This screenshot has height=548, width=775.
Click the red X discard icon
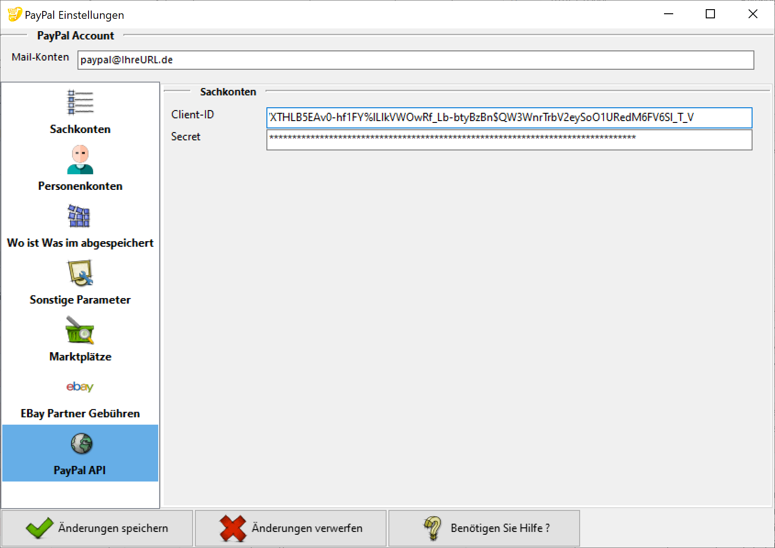tap(233, 528)
